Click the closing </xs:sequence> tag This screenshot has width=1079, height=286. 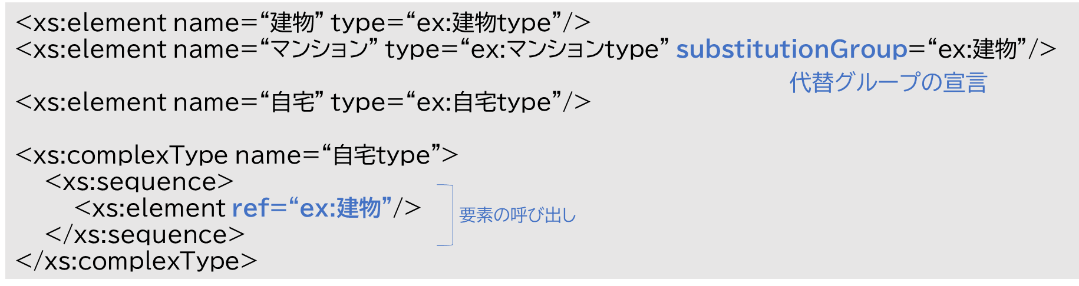click(x=145, y=235)
